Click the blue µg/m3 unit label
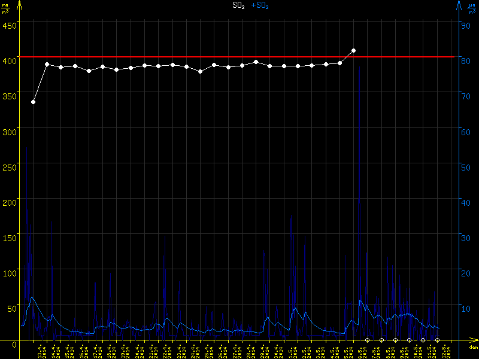Viewport: 479px width, 359px height. (472, 8)
